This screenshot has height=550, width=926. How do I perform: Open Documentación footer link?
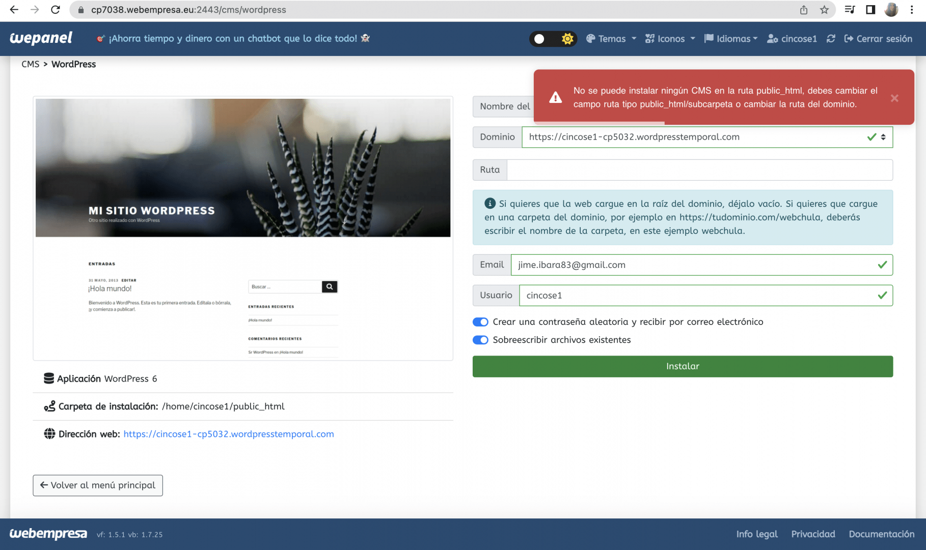click(x=882, y=534)
